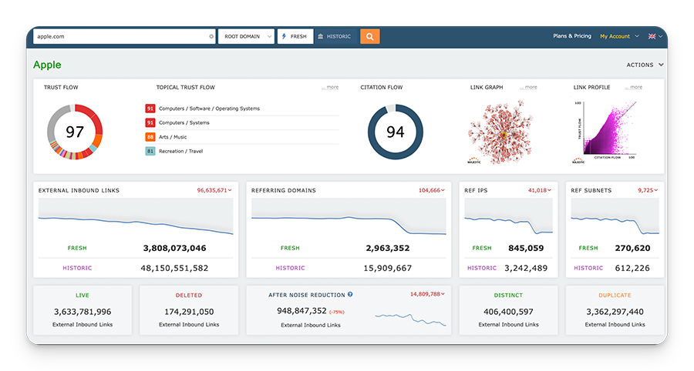Click the more link for Topical Trust Flow
694x371 pixels.
pos(330,88)
